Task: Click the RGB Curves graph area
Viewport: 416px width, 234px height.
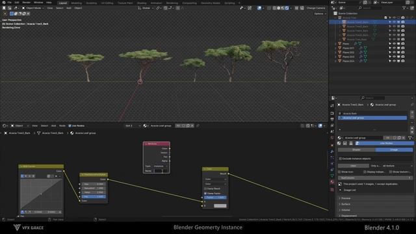Action: [42, 194]
